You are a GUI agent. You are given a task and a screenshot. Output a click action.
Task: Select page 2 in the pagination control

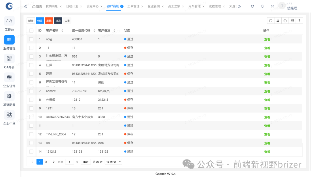pyautogui.click(x=46, y=162)
